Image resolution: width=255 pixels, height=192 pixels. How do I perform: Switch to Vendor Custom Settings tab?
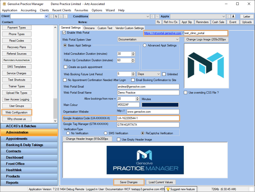pos(130,28)
